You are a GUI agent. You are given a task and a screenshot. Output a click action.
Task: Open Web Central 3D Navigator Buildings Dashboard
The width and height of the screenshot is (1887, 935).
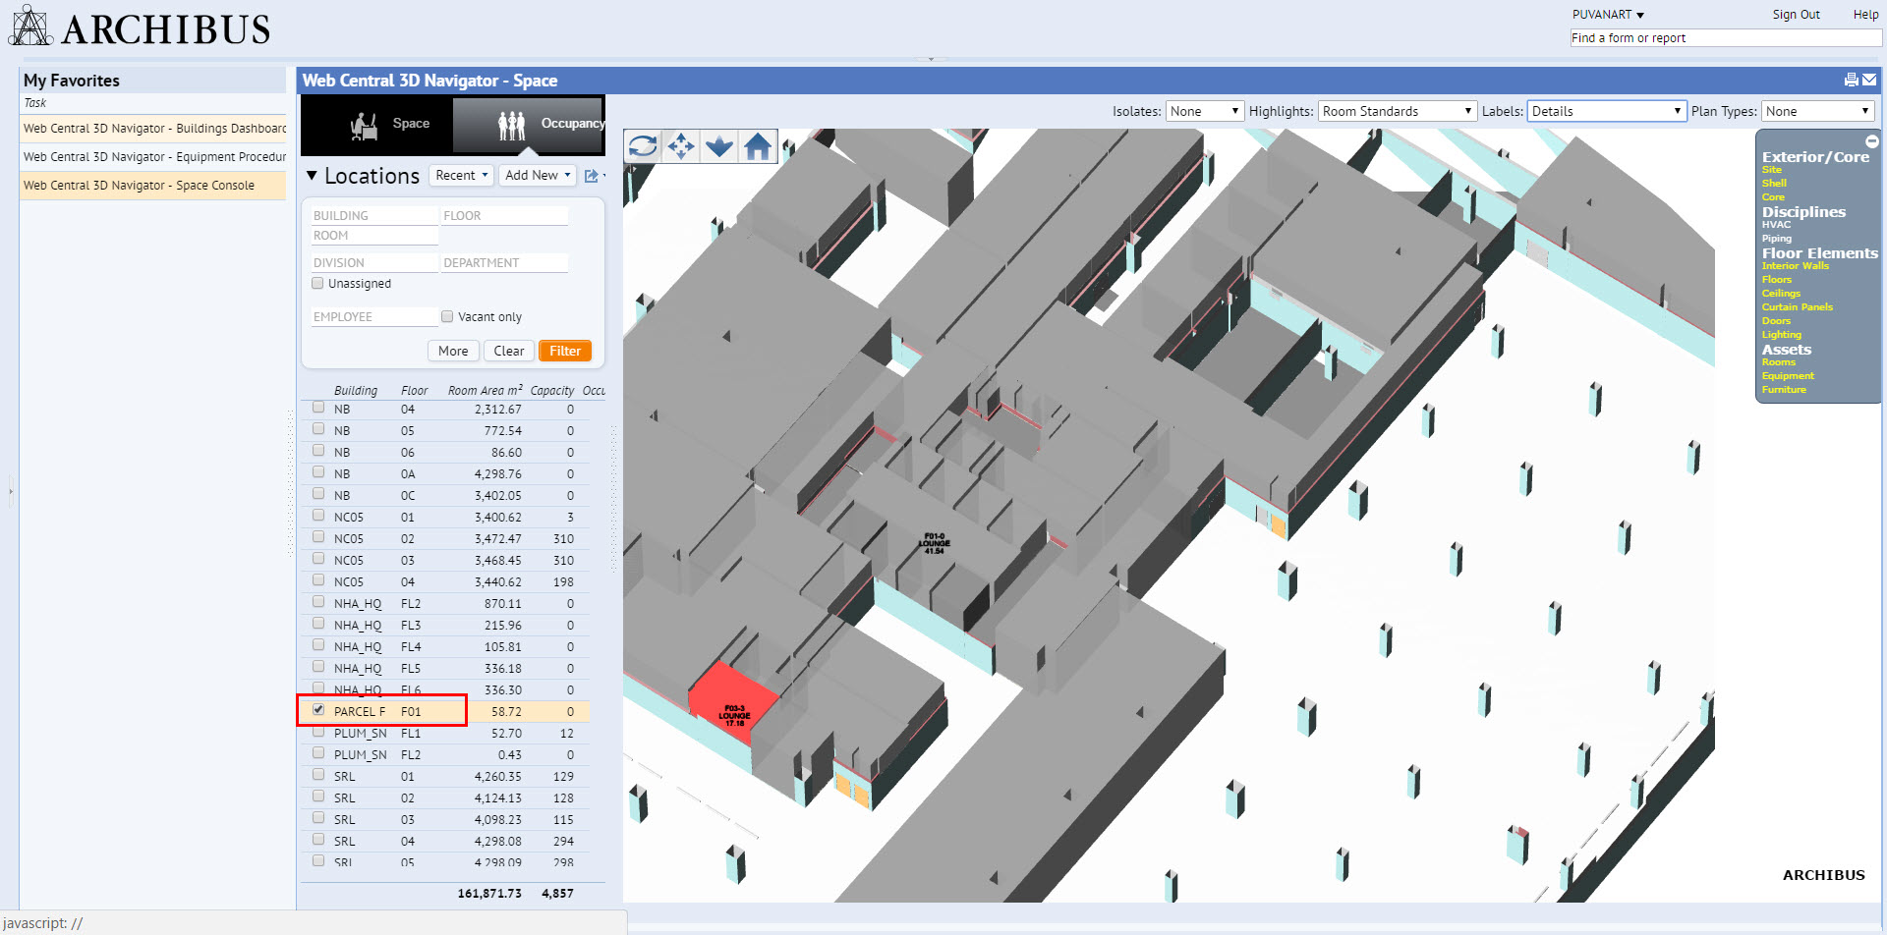(154, 129)
